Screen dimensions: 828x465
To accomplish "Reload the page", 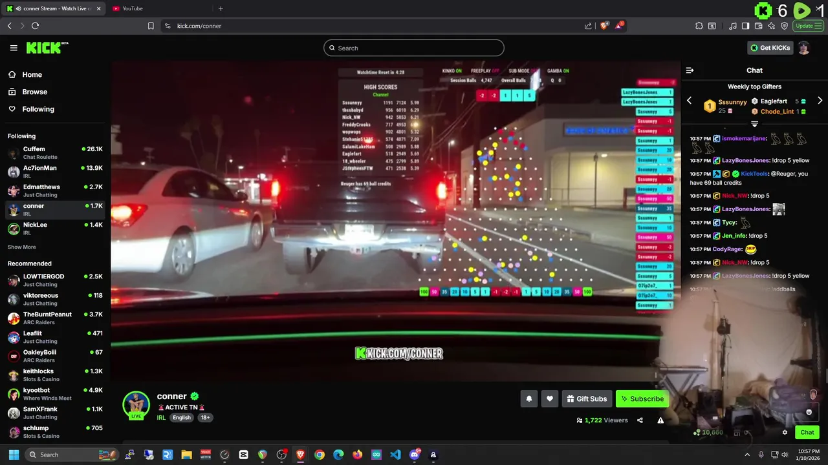I will pos(35,26).
